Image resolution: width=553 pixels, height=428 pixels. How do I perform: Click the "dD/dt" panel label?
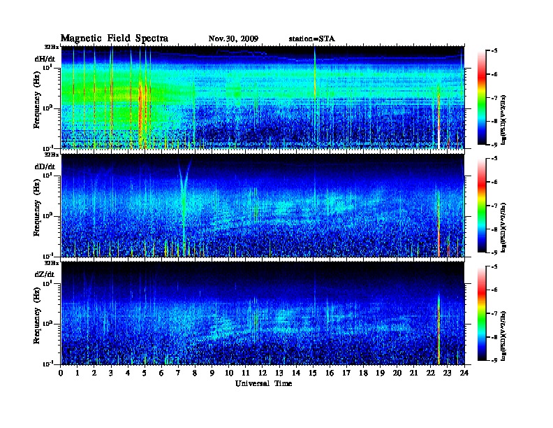point(45,166)
